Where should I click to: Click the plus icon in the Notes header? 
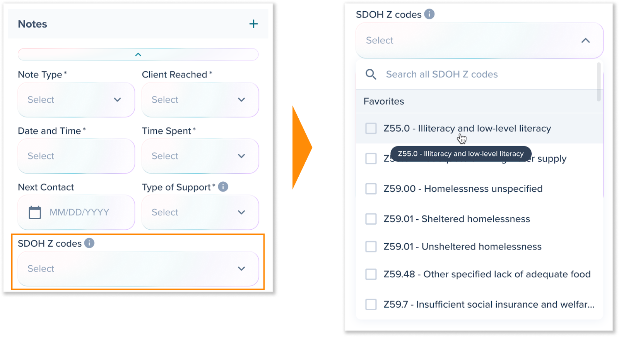coord(253,24)
